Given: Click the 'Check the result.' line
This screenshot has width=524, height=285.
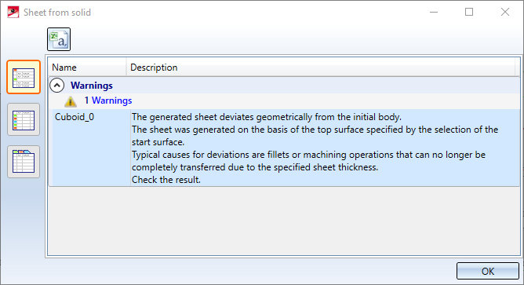Looking at the screenshot, I should pos(166,180).
